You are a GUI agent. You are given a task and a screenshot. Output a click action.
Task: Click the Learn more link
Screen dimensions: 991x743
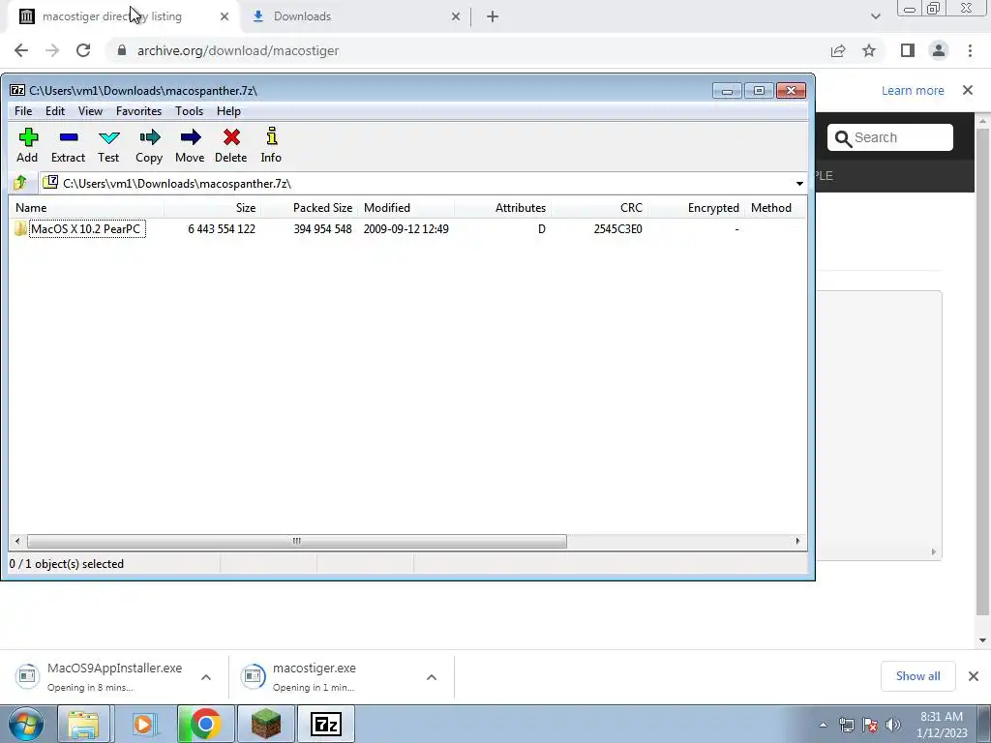(x=913, y=90)
